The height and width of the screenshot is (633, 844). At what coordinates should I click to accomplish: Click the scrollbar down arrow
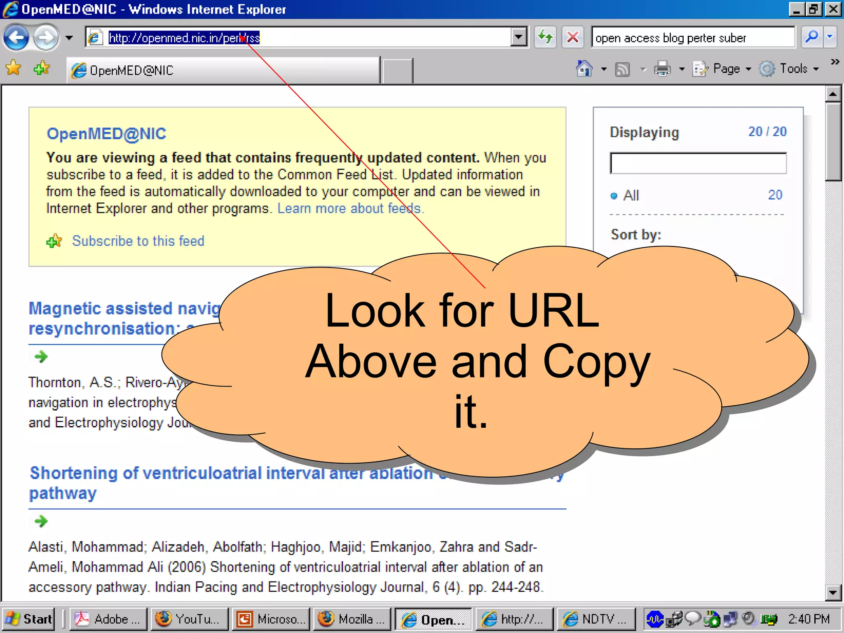click(x=833, y=593)
